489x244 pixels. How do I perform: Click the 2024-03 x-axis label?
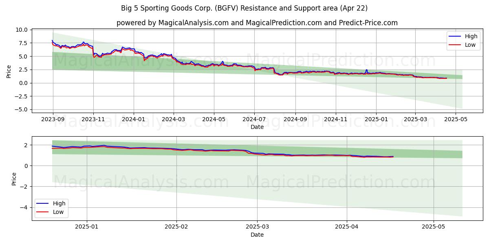tap(174, 120)
